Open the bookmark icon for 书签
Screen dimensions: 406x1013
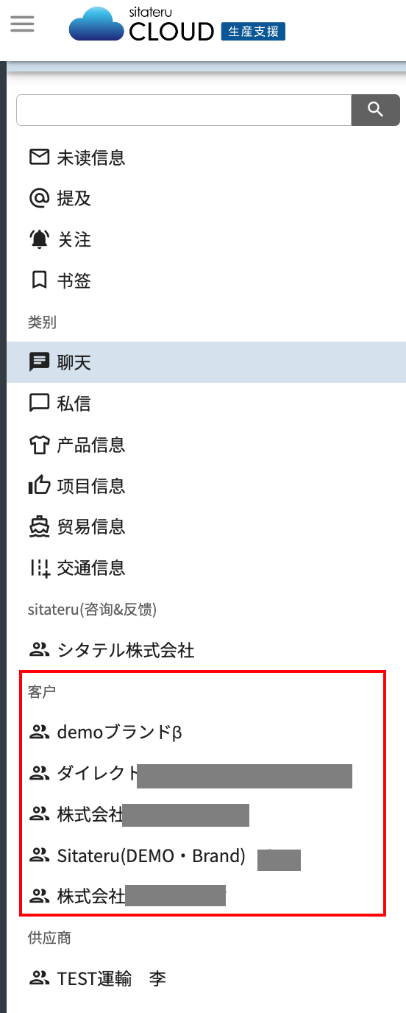click(39, 280)
